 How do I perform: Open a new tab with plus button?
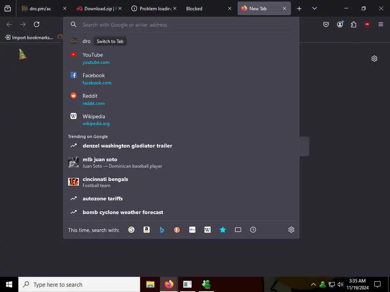coord(299,9)
